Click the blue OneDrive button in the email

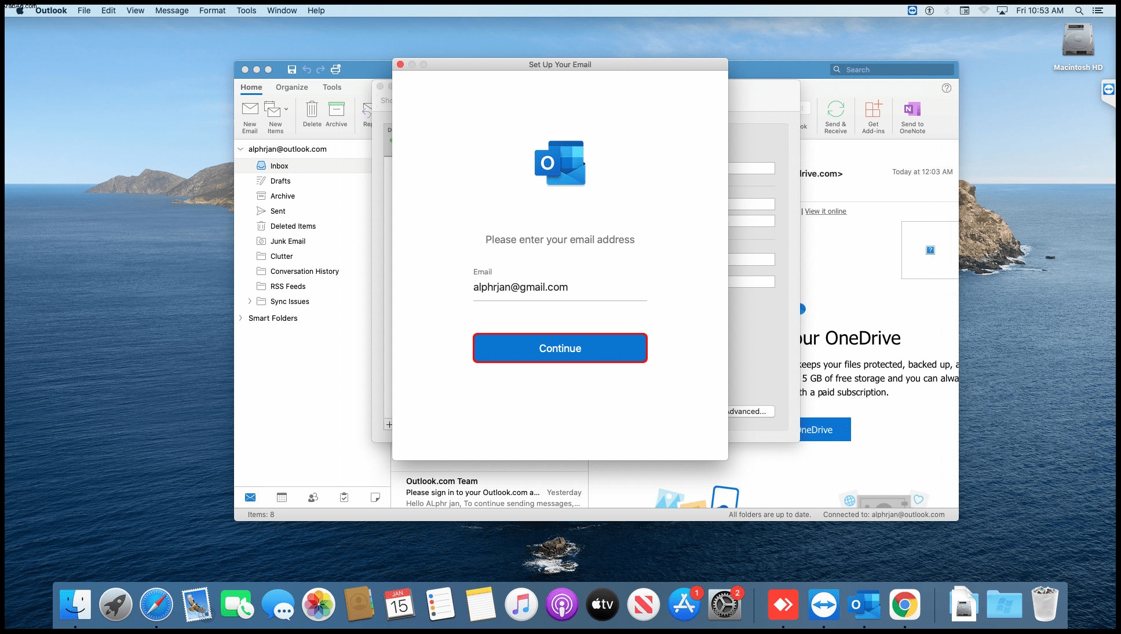[825, 430]
